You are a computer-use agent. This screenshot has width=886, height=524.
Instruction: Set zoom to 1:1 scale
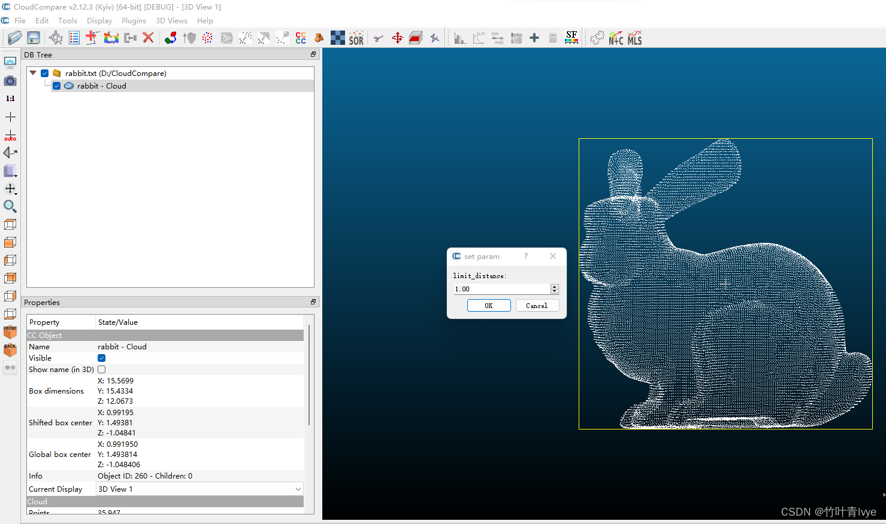[x=10, y=99]
